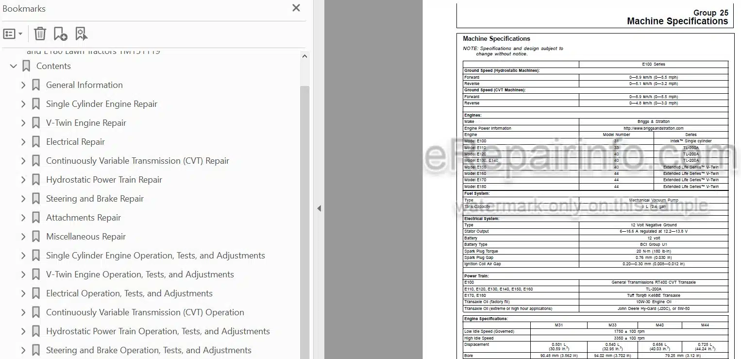Expand Steering and Brake Operation, Tests bookmark
The height and width of the screenshot is (359, 741).
(23, 350)
